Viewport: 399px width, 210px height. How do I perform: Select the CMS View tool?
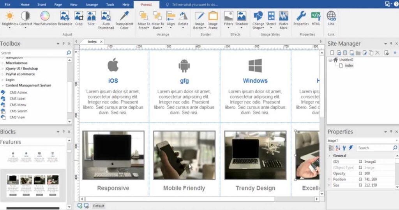[x=17, y=117]
